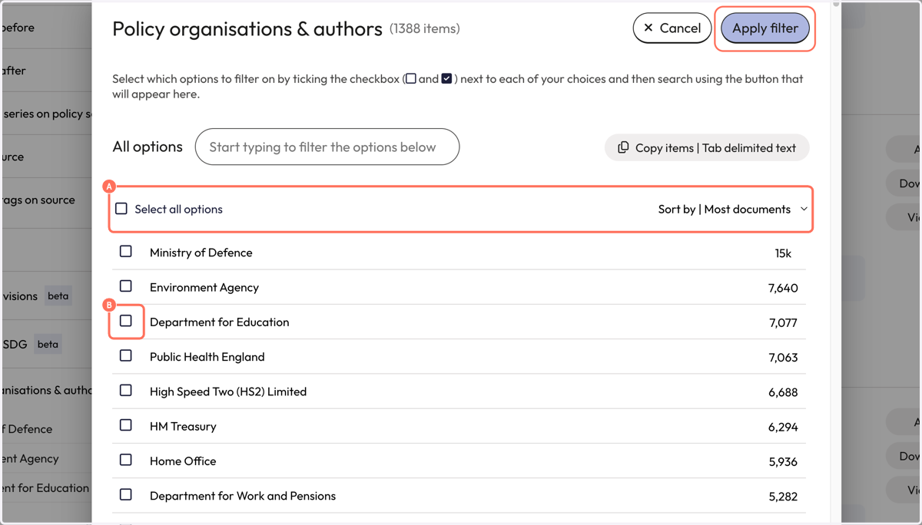This screenshot has width=922, height=525.
Task: Tick the Public Health England checkbox
Action: pos(126,356)
